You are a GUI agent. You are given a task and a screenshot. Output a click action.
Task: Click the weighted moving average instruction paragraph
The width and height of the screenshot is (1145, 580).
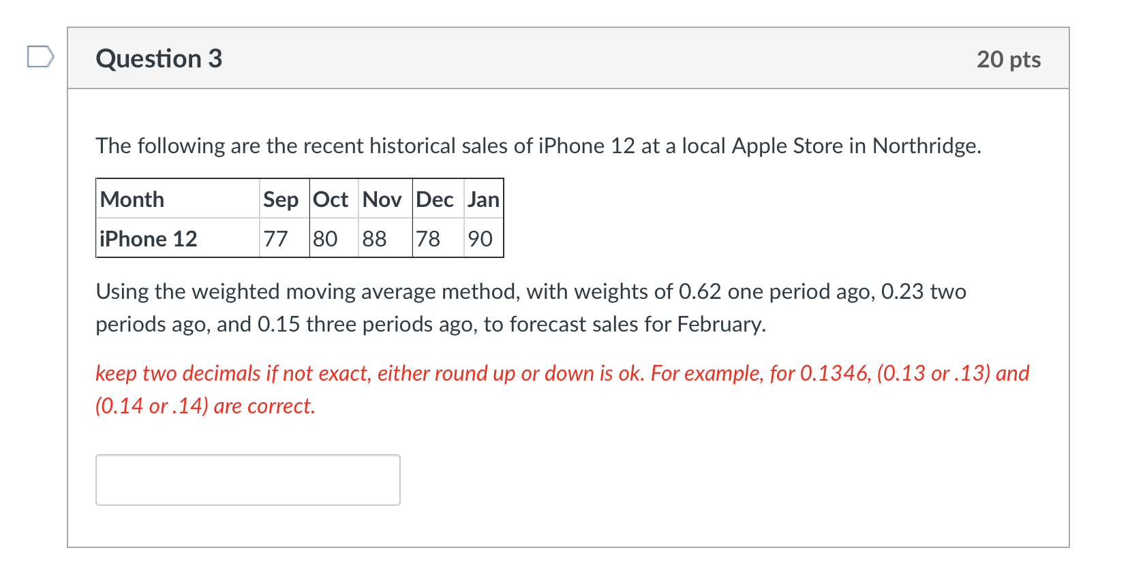pyautogui.click(x=530, y=308)
